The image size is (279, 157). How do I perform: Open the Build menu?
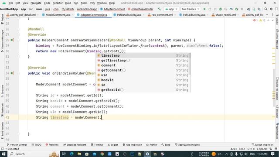coord(68,3)
